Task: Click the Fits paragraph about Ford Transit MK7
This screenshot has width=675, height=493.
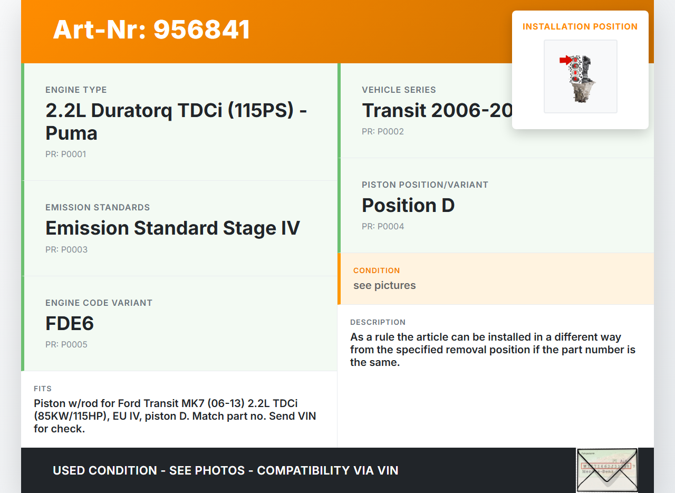Action: (175, 416)
